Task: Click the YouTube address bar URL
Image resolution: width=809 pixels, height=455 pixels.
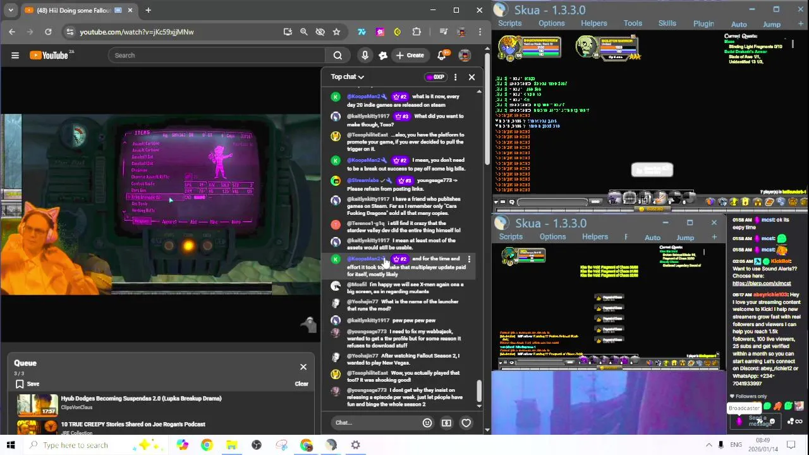Action: (137, 32)
